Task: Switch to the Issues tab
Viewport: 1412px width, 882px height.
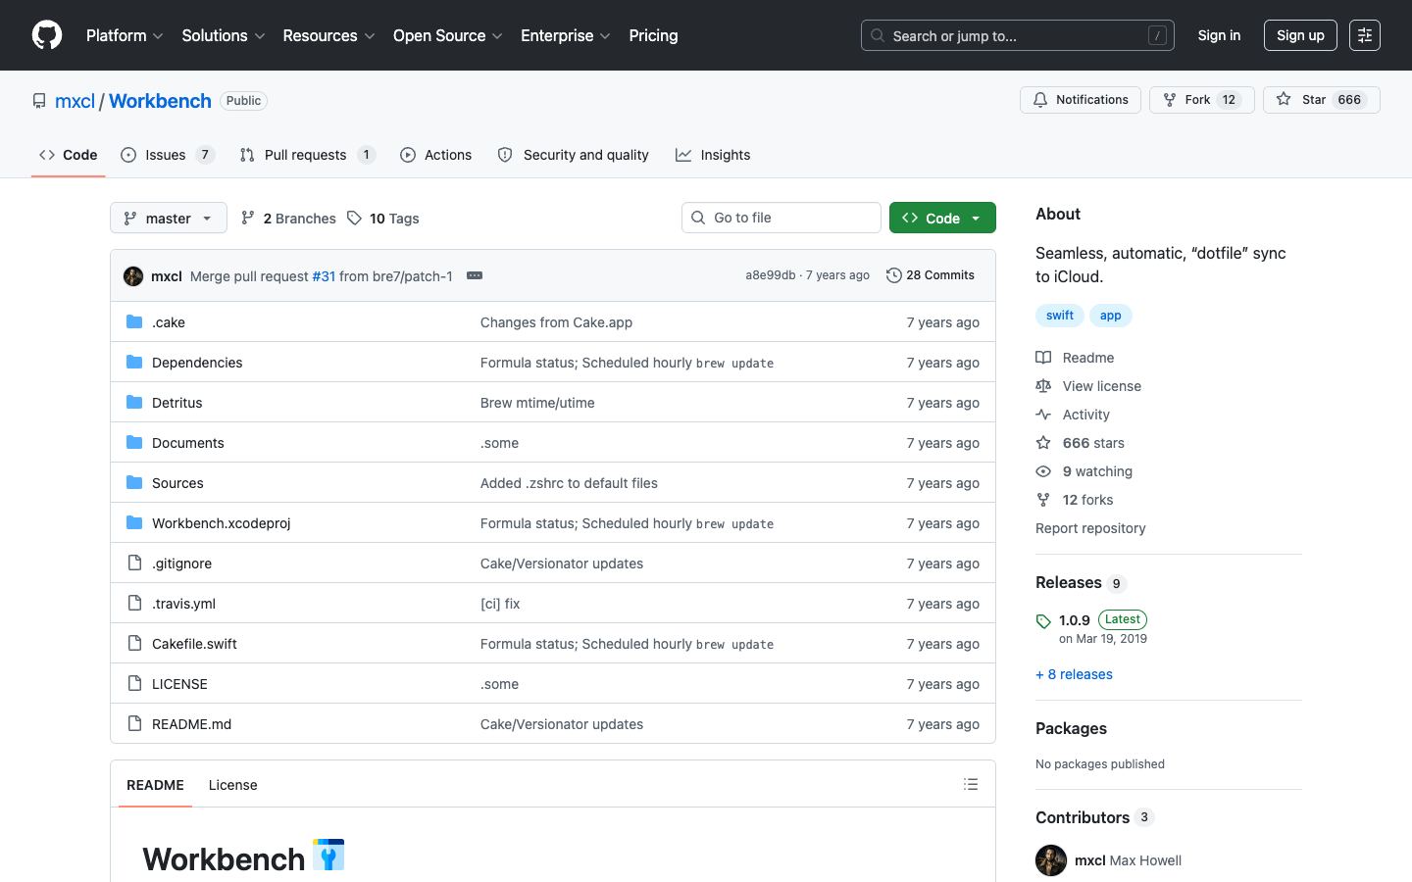Action: [168, 155]
